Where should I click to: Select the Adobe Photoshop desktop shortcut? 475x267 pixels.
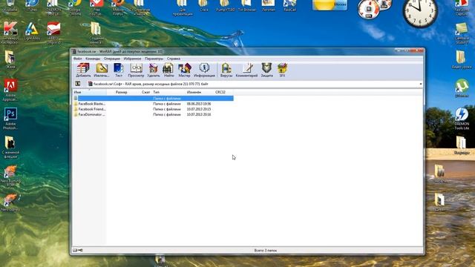[10, 119]
